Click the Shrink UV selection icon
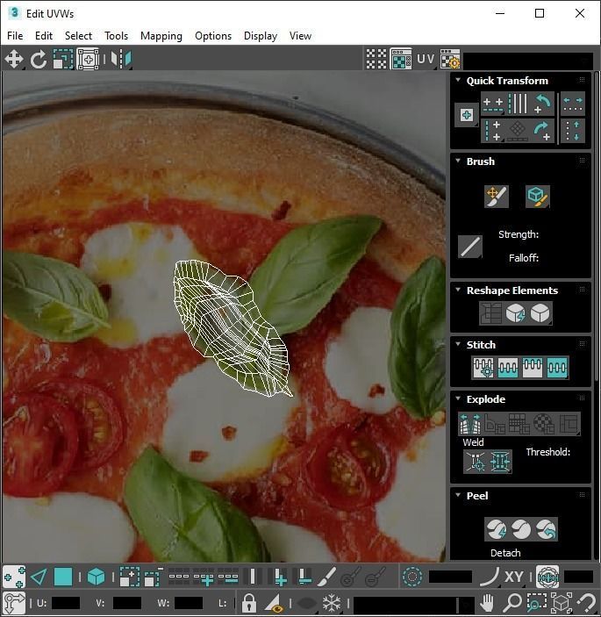Viewport: 601px width, 617px height. point(154,578)
